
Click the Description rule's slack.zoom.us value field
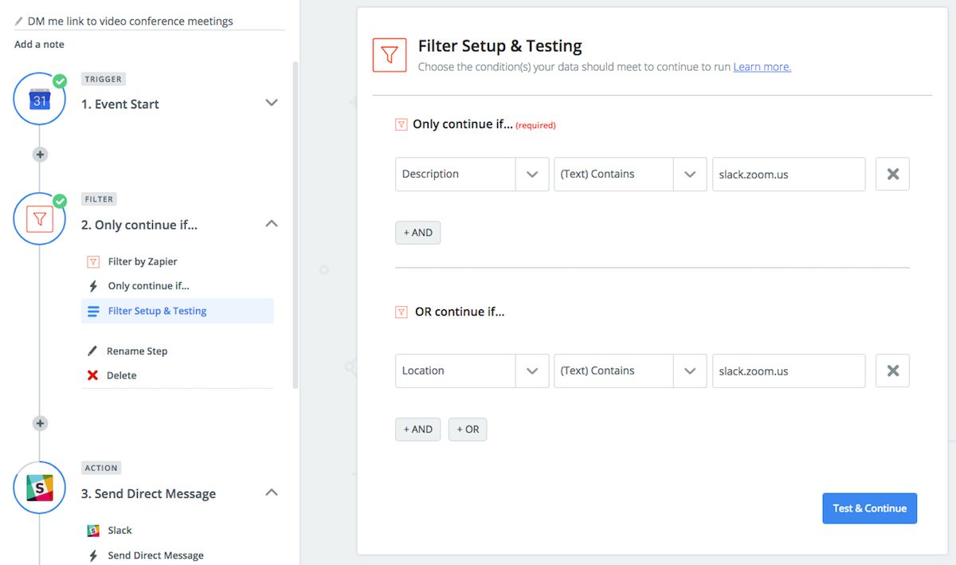(x=788, y=174)
